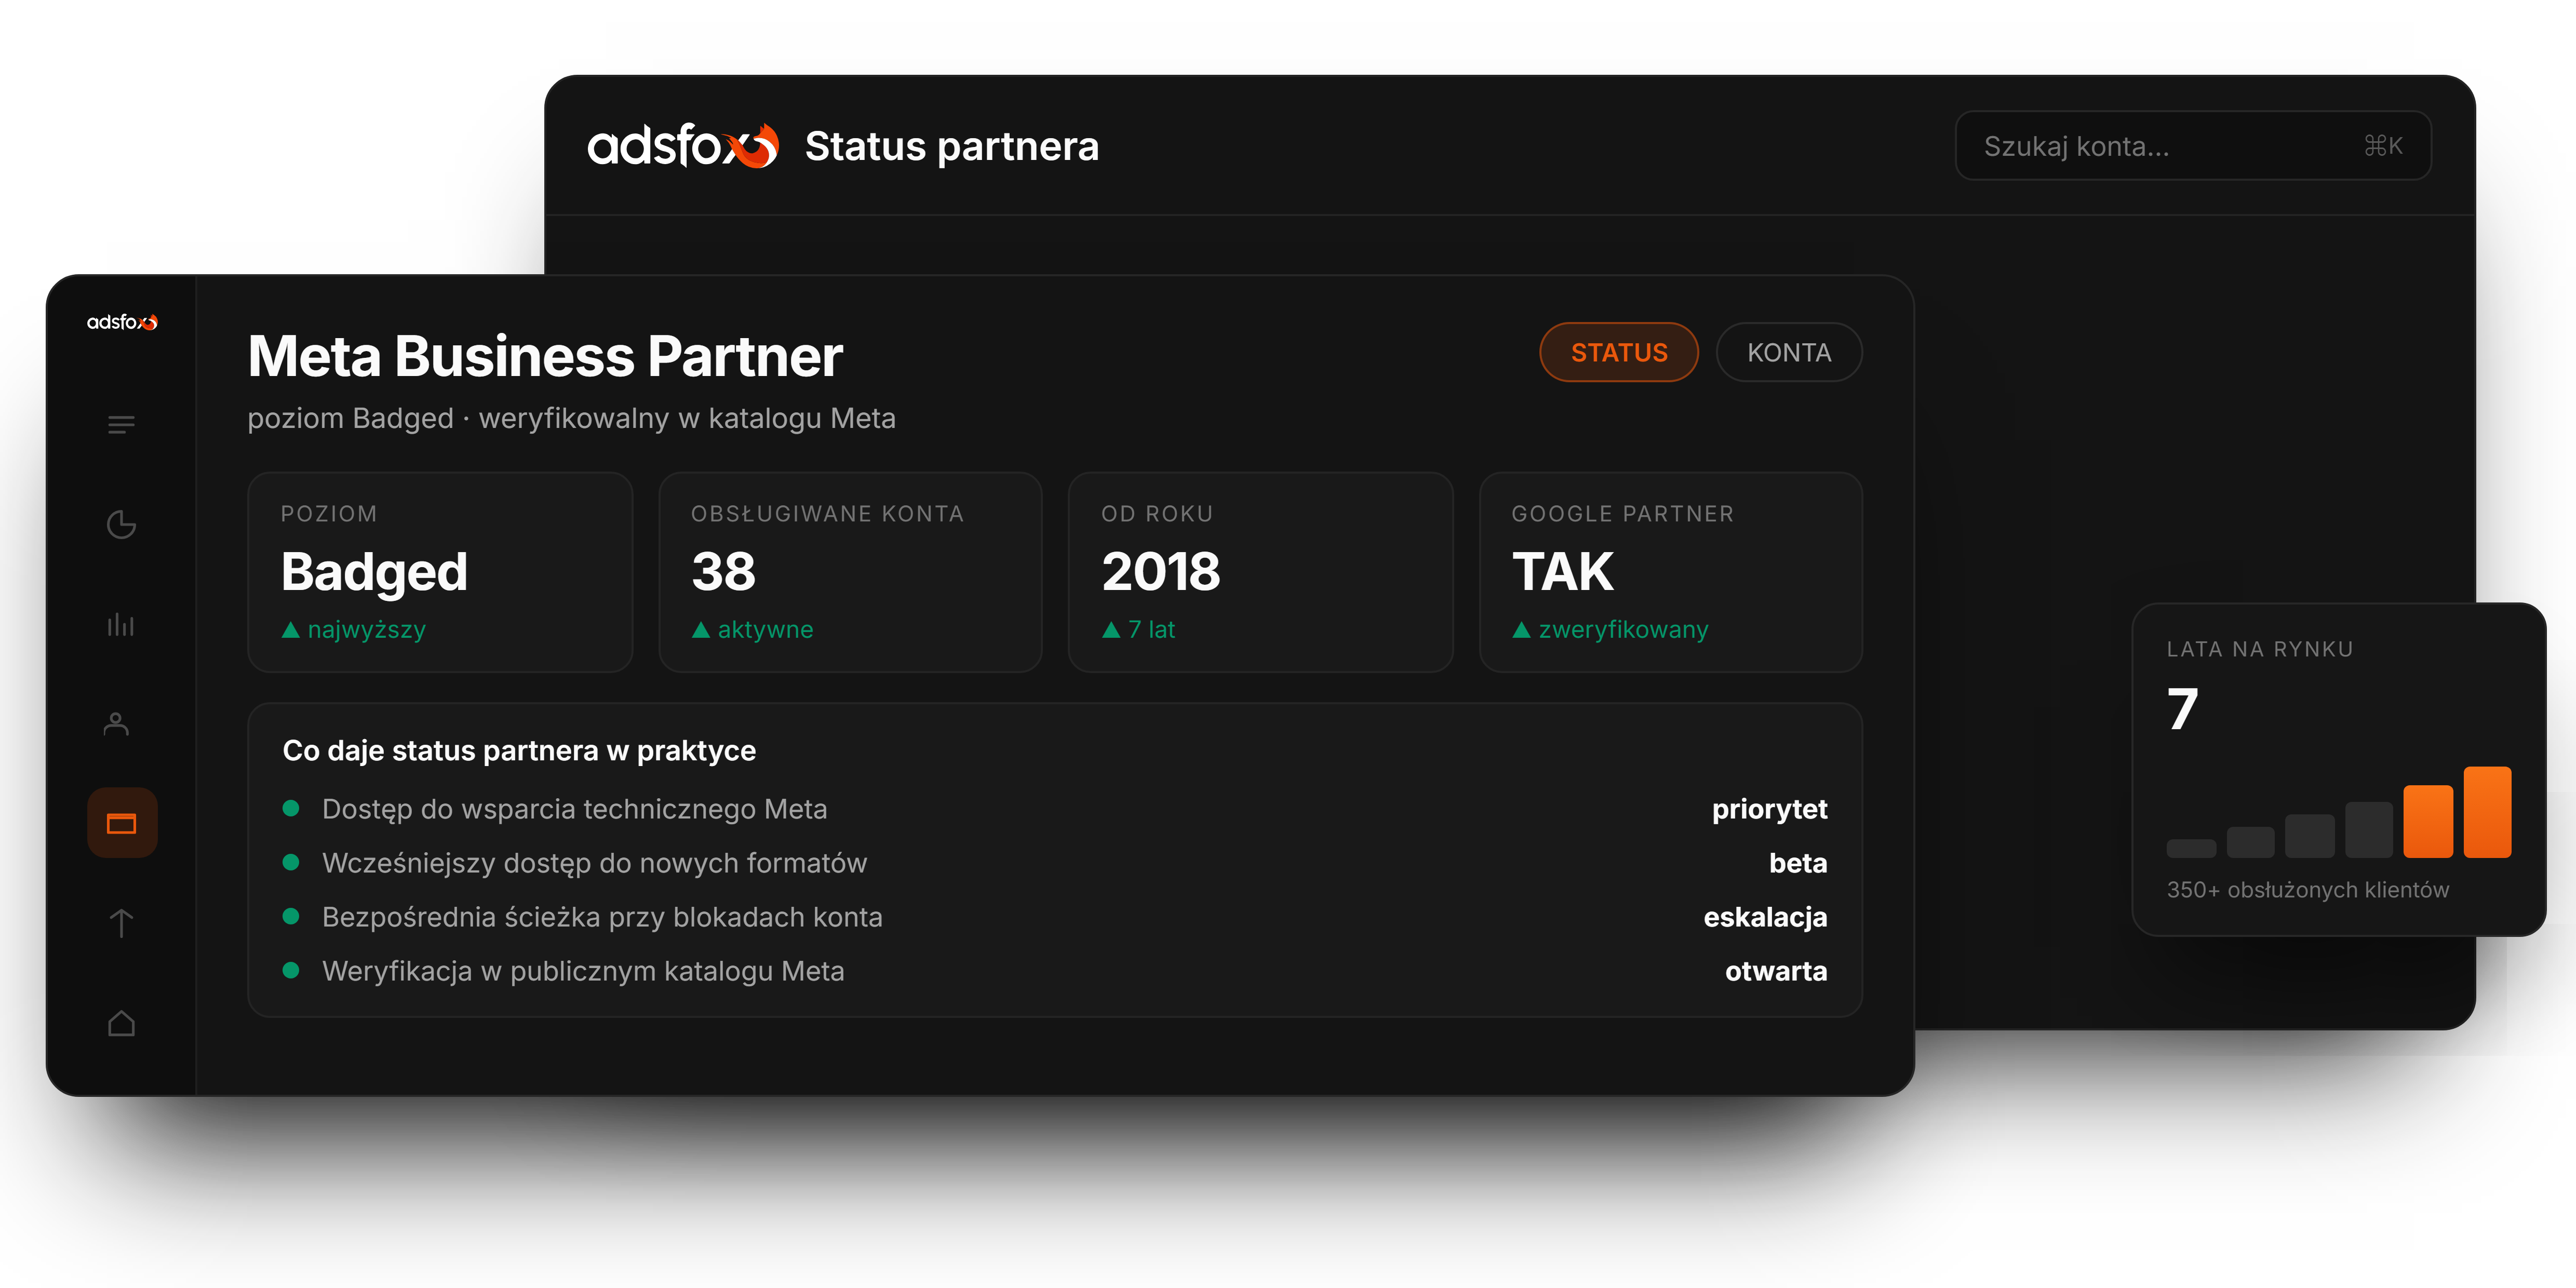2576x1288 pixels.
Task: Click the large '7' in years card
Action: [x=2182, y=708]
